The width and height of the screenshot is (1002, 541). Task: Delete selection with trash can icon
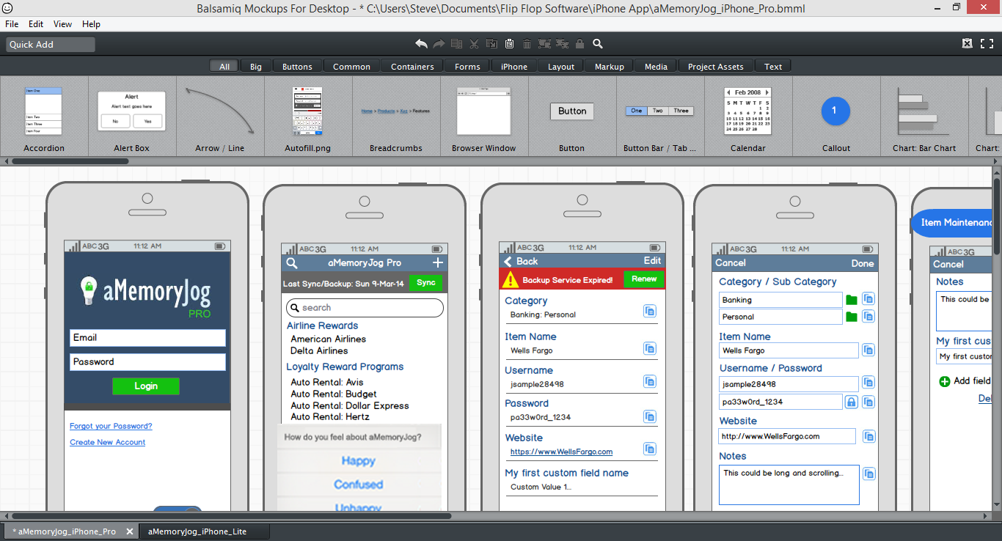[527, 44]
